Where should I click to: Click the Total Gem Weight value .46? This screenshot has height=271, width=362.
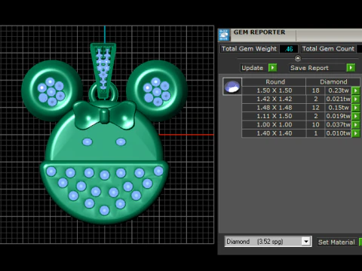click(x=289, y=49)
